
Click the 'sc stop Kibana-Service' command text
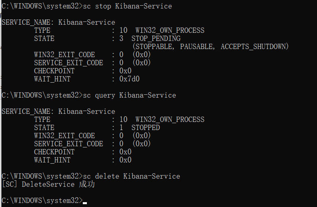tap(127, 6)
